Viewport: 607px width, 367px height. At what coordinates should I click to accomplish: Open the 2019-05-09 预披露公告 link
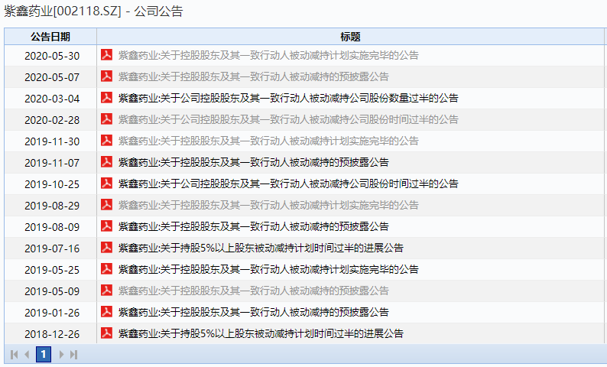(x=253, y=291)
